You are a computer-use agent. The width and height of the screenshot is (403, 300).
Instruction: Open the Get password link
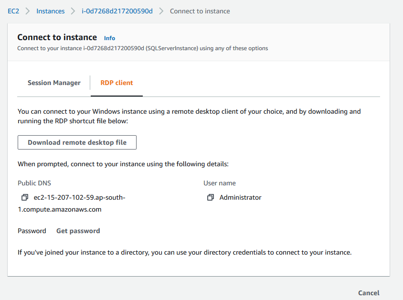click(x=78, y=231)
